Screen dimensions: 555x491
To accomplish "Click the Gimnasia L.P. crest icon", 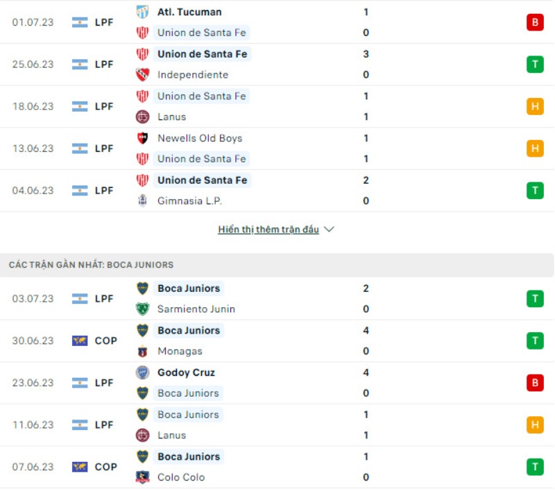I will coord(142,201).
